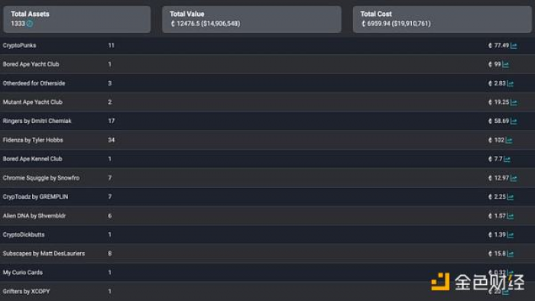The height and width of the screenshot is (301, 535).
Task: Open the Chromie Squiggle chart icon
Action: [514, 178]
